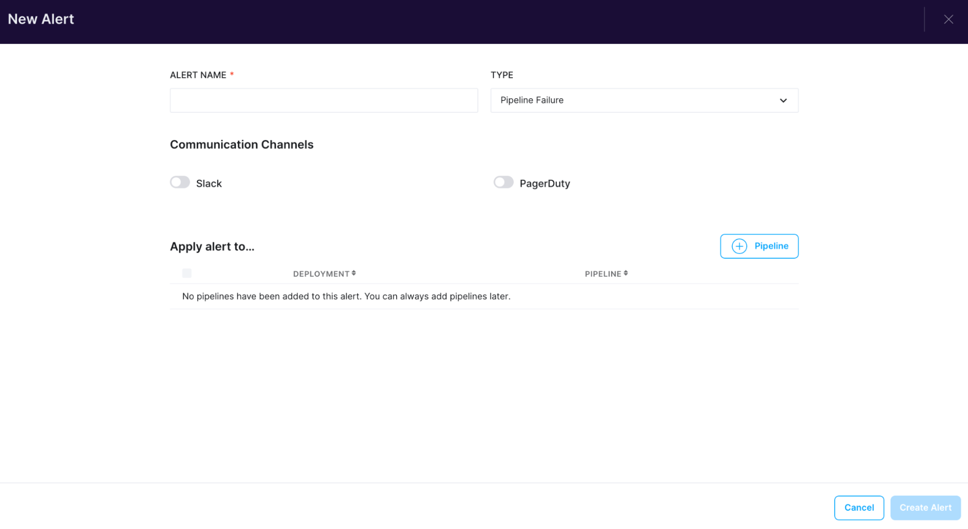The width and height of the screenshot is (968, 529).
Task: Click the Pipeline column header
Action: point(604,273)
